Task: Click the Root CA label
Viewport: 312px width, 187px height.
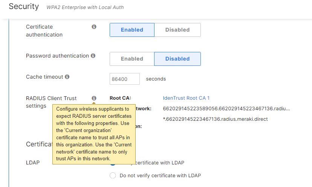Action: [120, 98]
